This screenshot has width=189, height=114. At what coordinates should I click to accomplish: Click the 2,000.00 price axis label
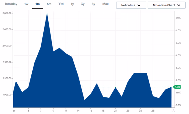pyautogui.click(x=7, y=46)
